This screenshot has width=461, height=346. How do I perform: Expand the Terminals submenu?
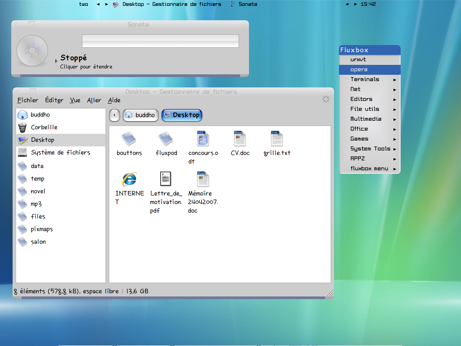[x=395, y=80]
